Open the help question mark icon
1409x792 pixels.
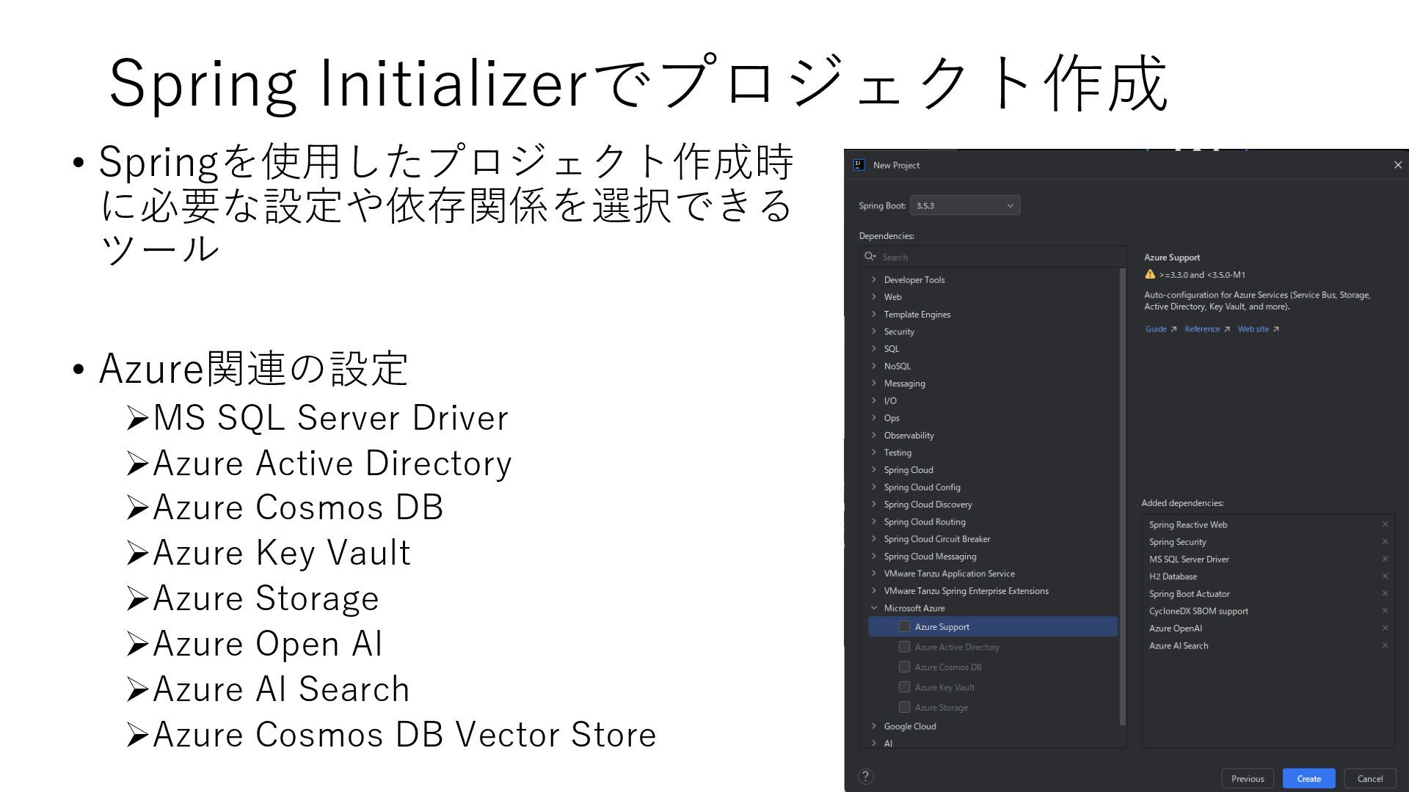pyautogui.click(x=865, y=777)
